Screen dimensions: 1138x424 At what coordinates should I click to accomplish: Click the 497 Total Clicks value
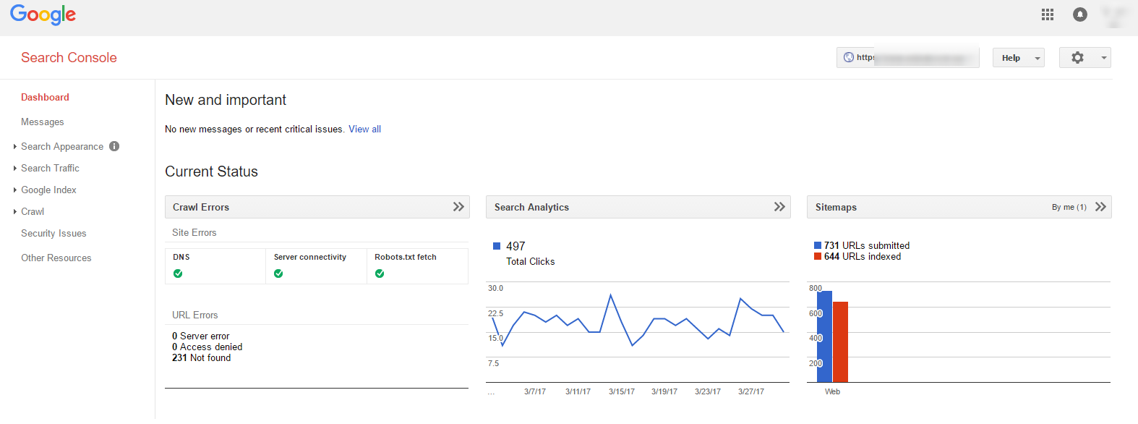click(515, 246)
